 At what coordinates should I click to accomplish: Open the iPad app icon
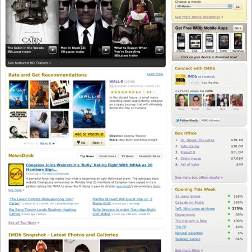click(195, 43)
